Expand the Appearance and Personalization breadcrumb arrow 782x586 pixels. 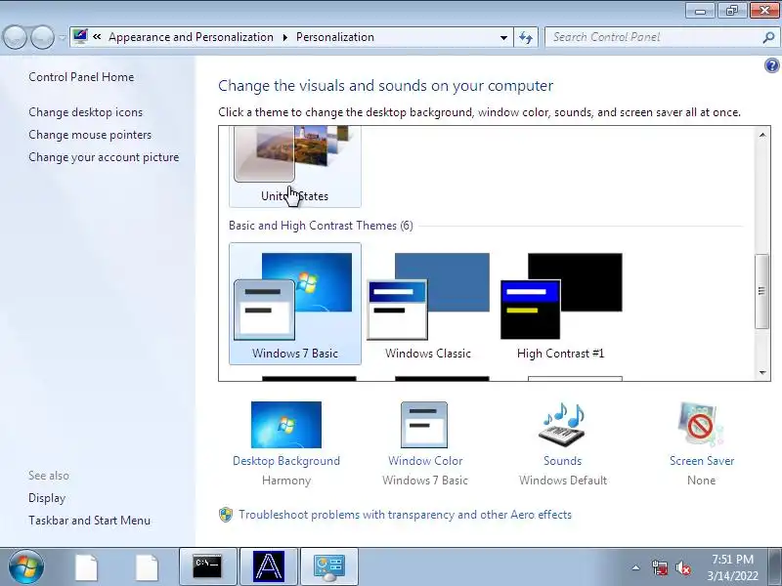[x=284, y=37]
